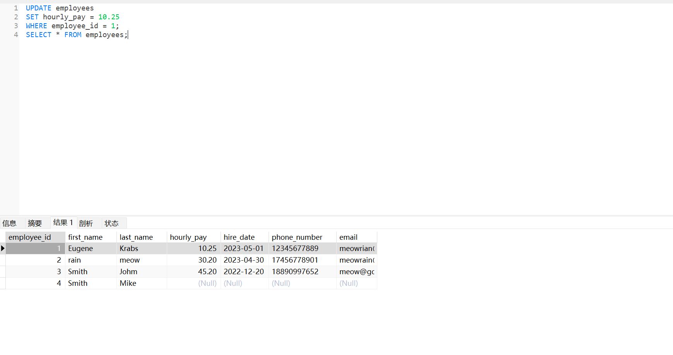Click the phone_number column header
This screenshot has height=355, width=673.
[x=297, y=237]
